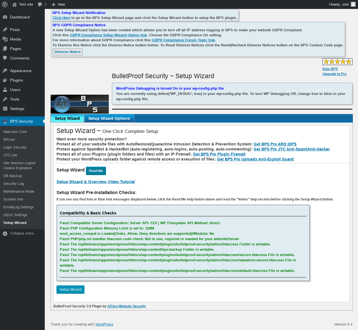Click the Dismiss Notice button
The width and height of the screenshot is (358, 330).
(x=67, y=52)
